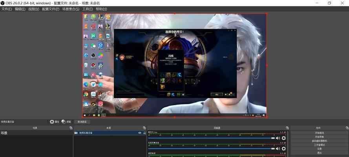Open 麦克风/Aux mixer gear settings

click(283, 138)
